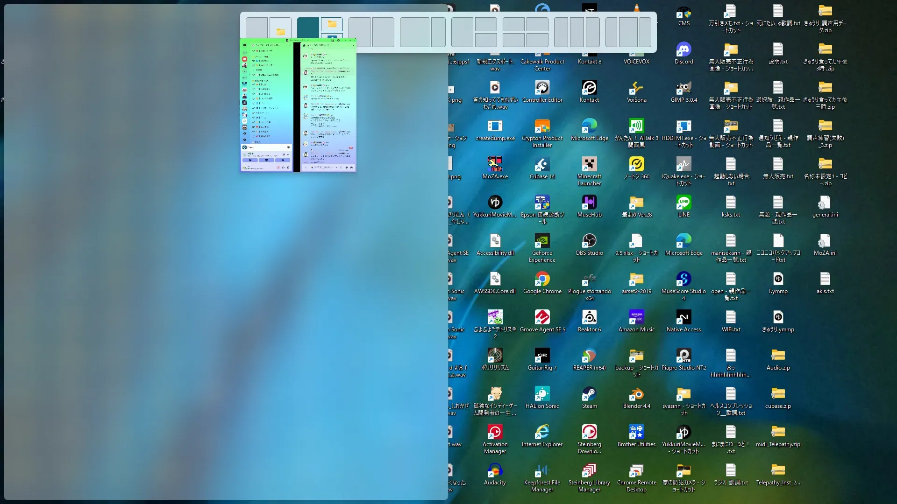
Task: Click the WIFI.txt text file
Action: [731, 318]
